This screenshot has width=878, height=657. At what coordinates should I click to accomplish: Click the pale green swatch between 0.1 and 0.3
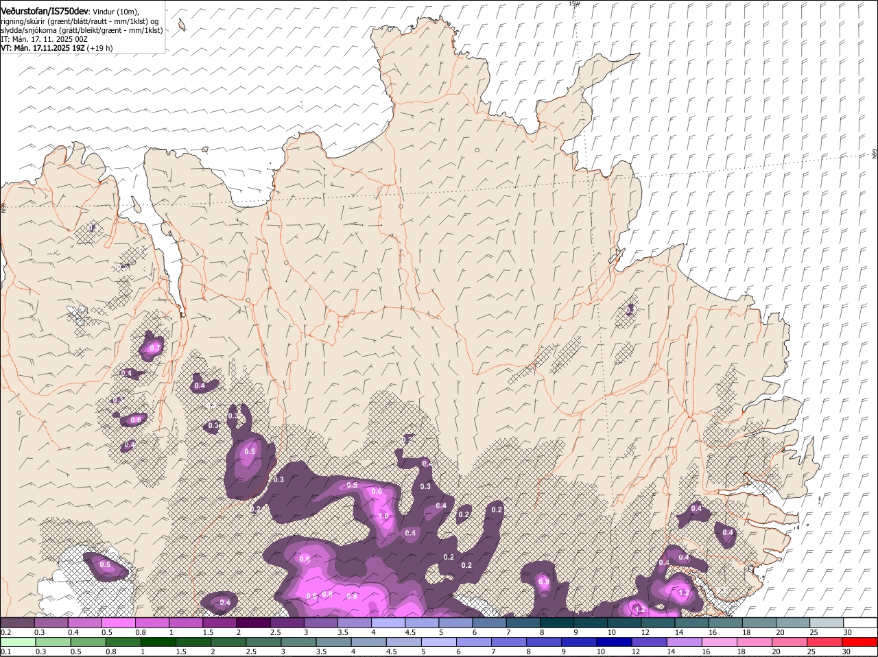click(19, 642)
